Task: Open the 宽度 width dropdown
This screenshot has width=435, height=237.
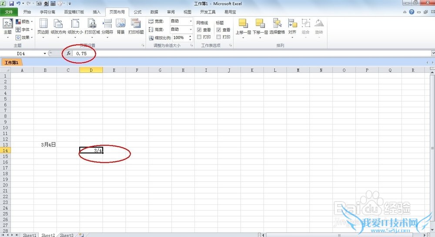Action: coord(191,21)
